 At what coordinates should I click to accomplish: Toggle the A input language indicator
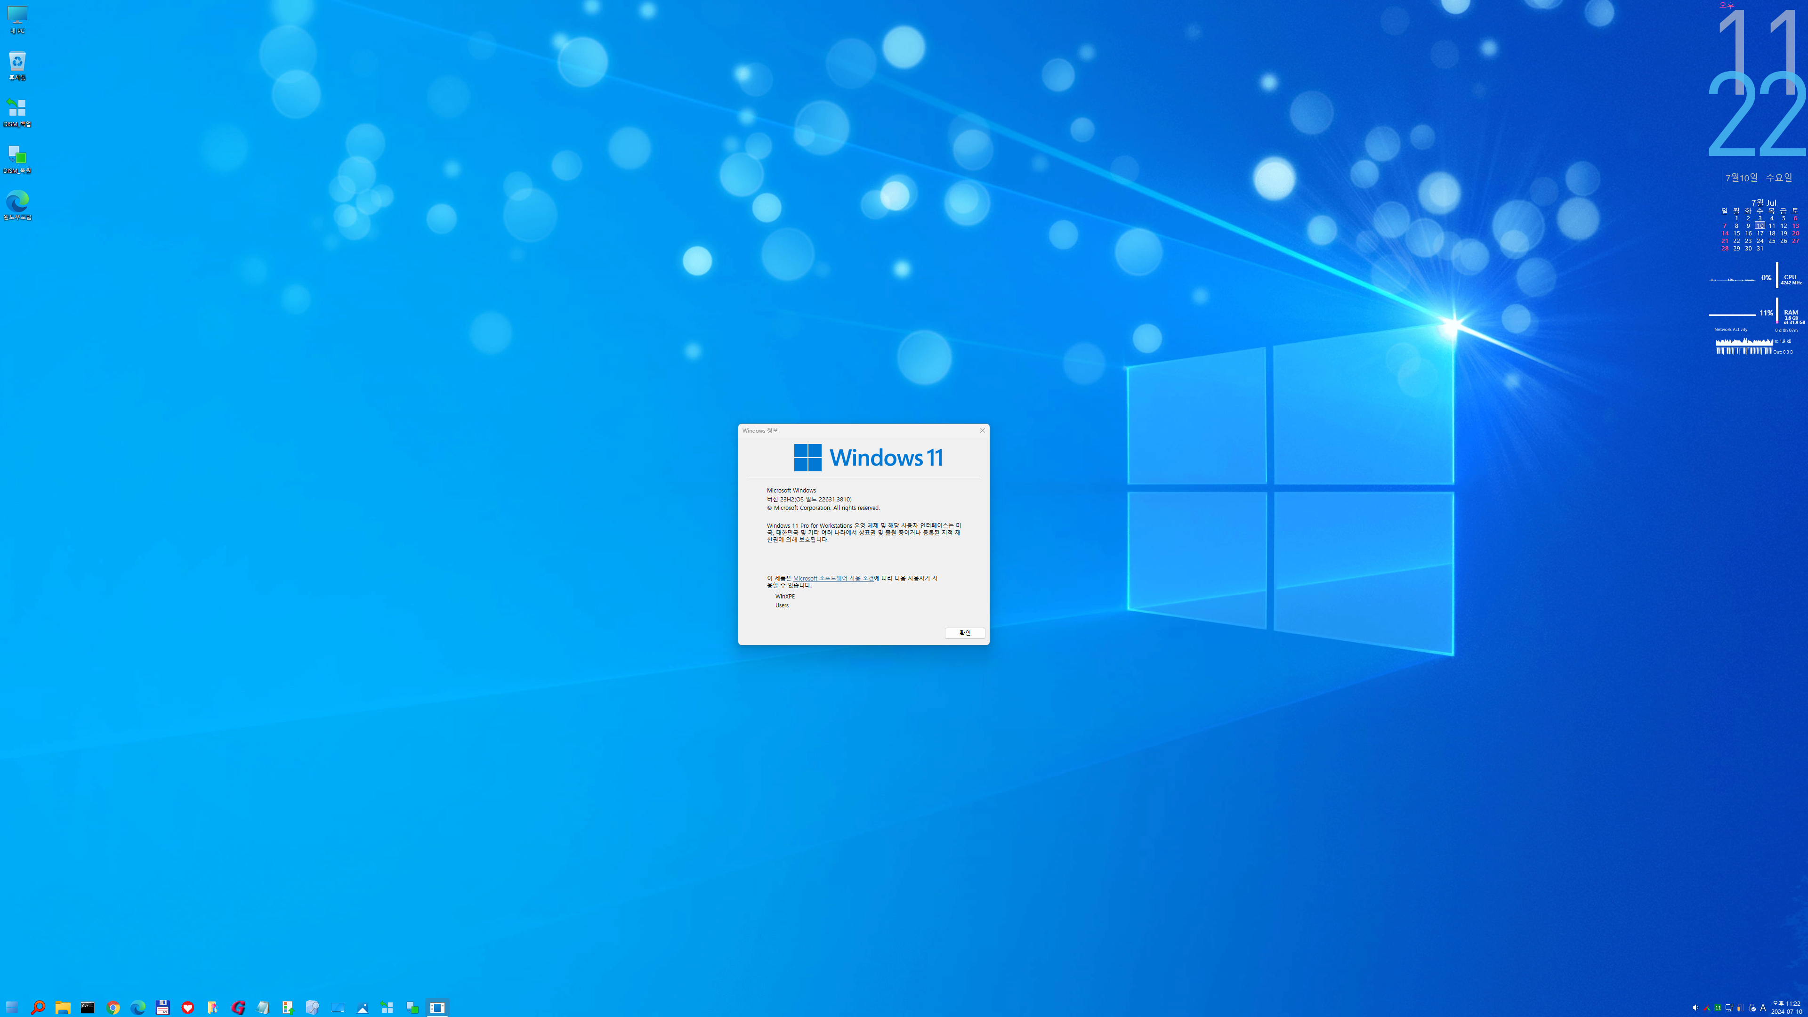coord(1763,1008)
